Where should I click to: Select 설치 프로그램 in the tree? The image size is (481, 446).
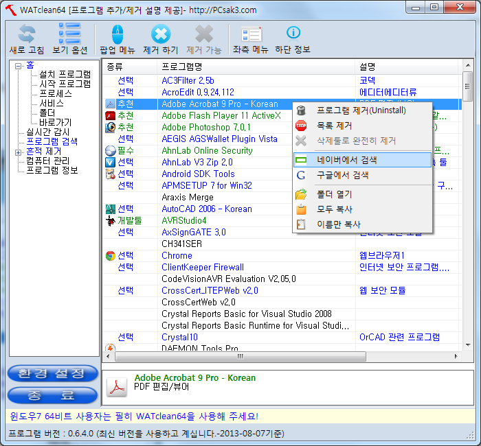click(65, 74)
